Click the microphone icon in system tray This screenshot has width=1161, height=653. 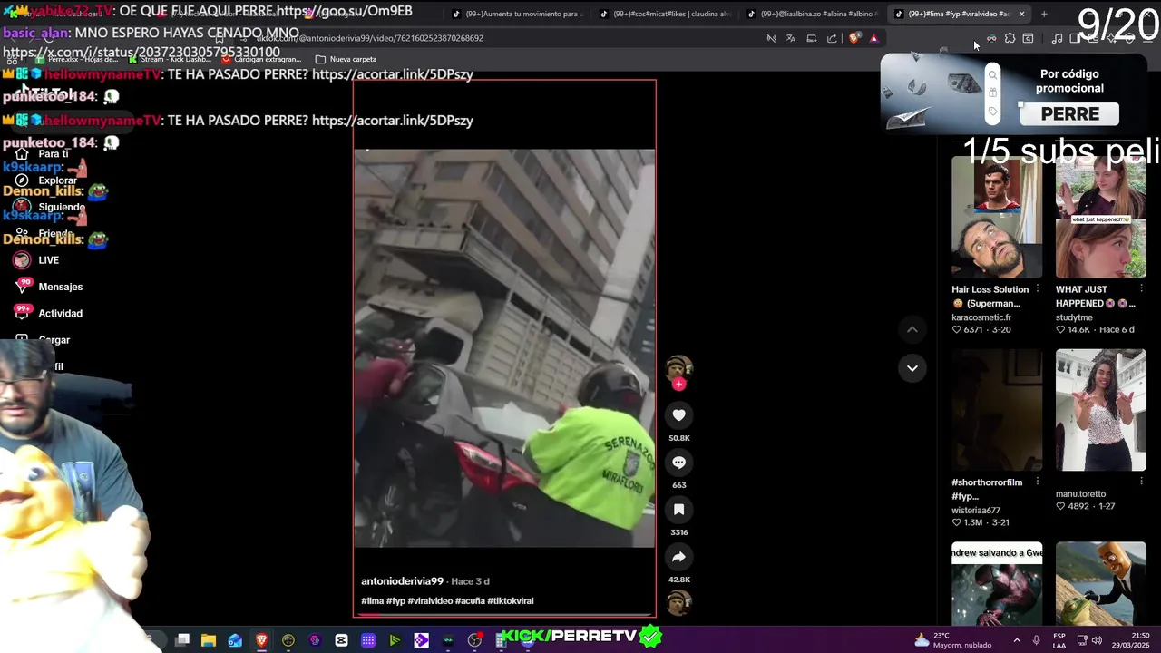(x=1036, y=640)
